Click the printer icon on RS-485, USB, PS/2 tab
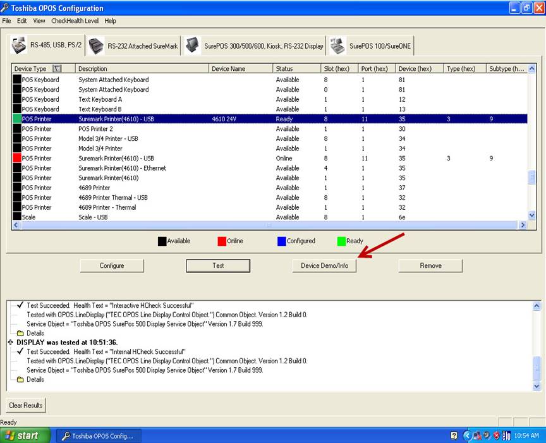This screenshot has width=546, height=443. pyautogui.click(x=20, y=46)
